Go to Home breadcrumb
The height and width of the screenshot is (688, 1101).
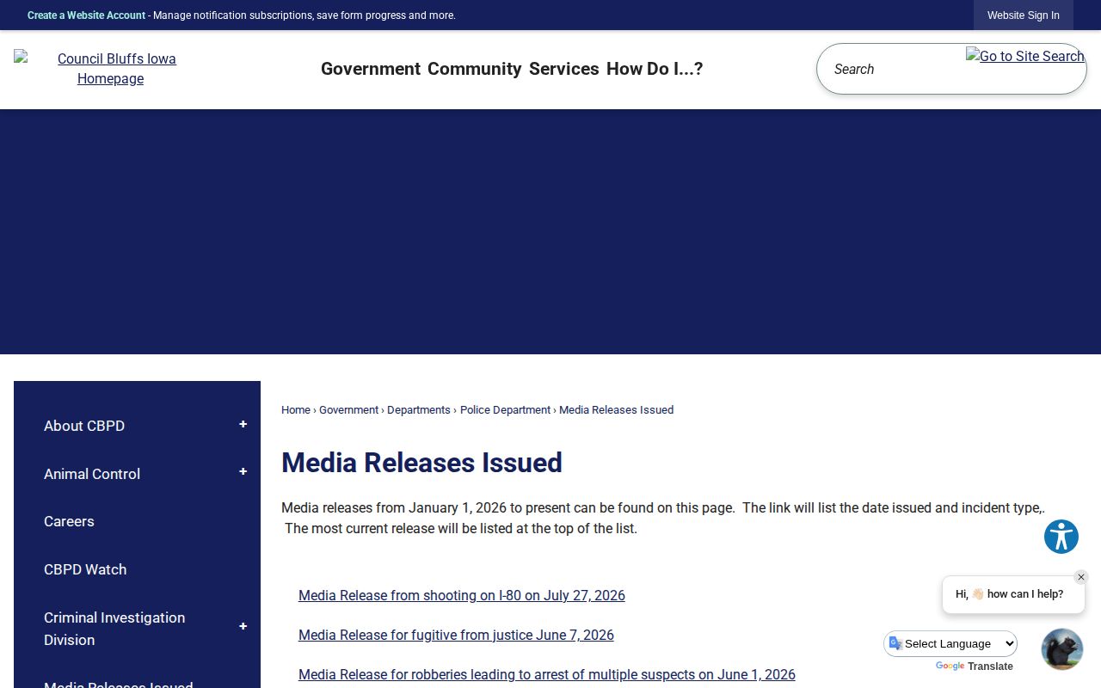click(296, 410)
